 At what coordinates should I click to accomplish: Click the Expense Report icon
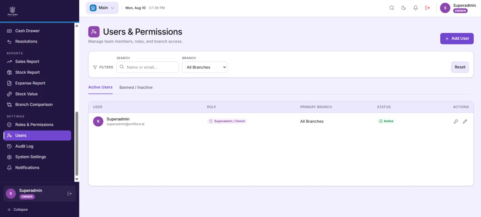[x=9, y=83]
